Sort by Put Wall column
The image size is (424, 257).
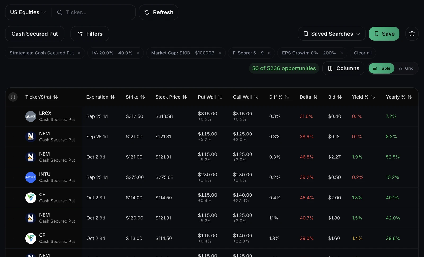210,97
